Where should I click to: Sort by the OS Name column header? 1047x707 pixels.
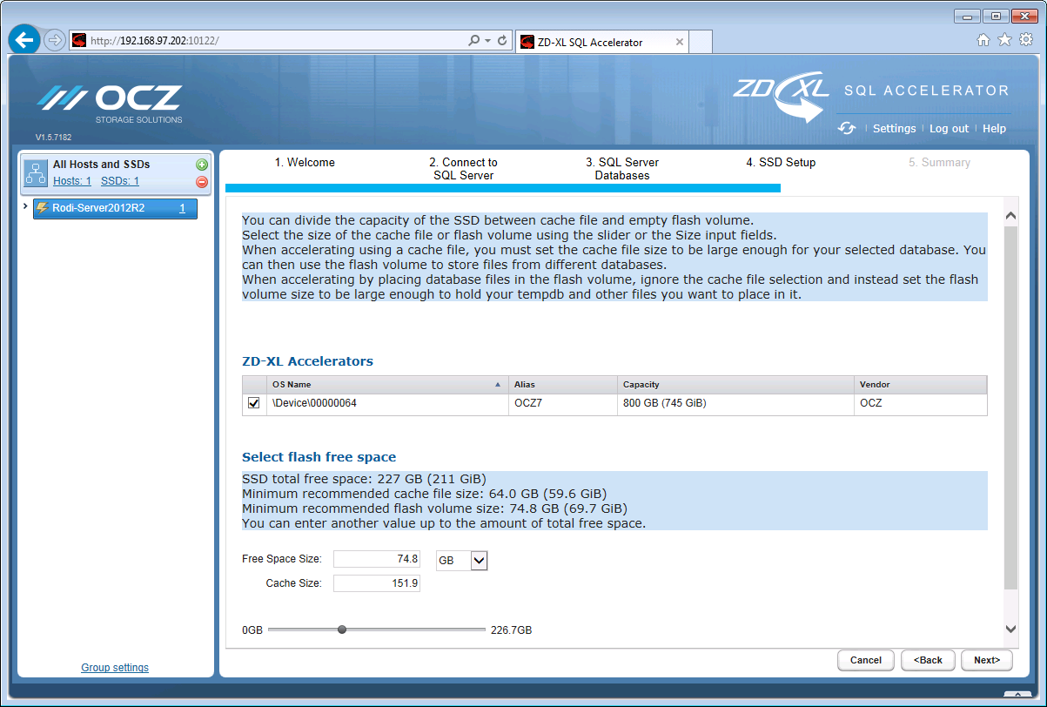click(x=387, y=385)
